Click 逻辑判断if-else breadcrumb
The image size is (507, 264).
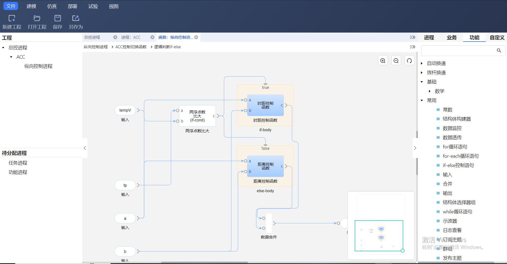[x=167, y=47]
